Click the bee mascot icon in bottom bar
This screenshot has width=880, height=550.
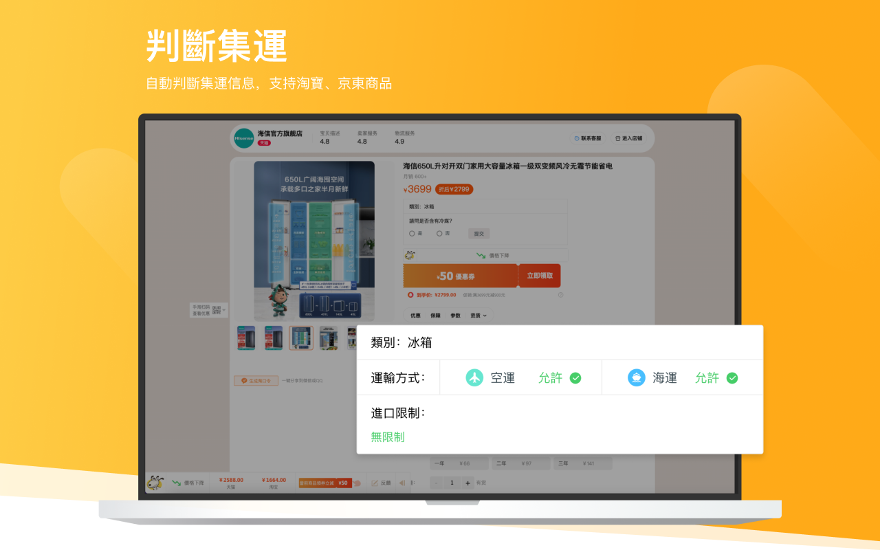pyautogui.click(x=155, y=483)
